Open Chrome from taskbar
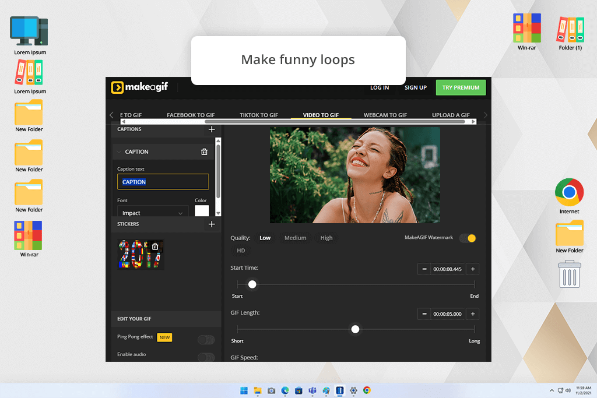The image size is (597, 398). pos(367,390)
